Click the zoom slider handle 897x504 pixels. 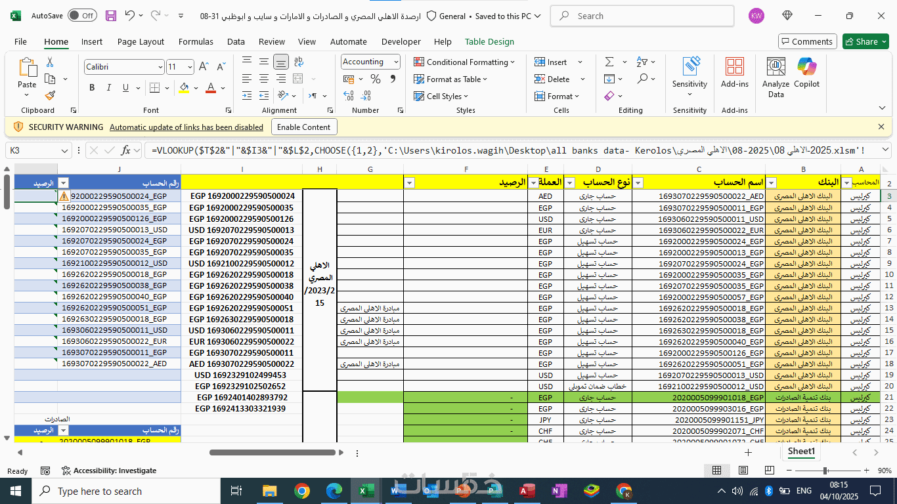click(825, 471)
